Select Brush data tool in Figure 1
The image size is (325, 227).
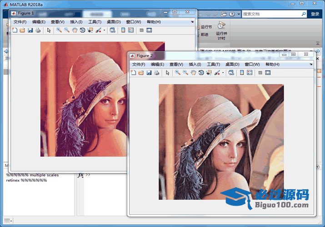[x=99, y=30]
